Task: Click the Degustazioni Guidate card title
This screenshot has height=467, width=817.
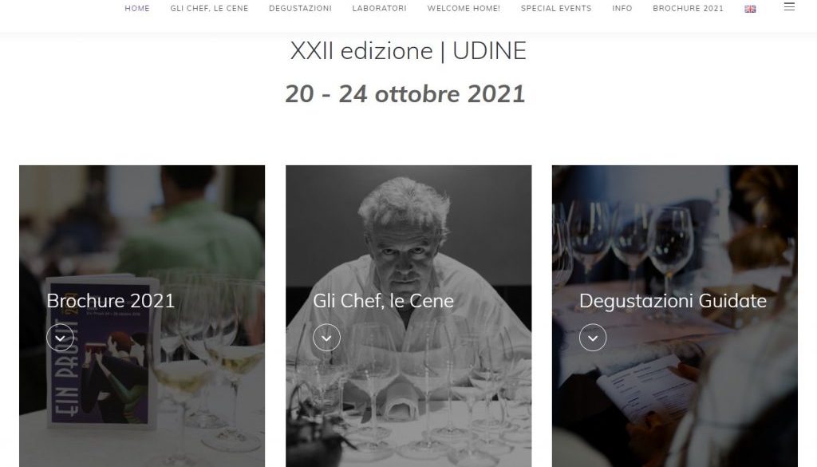Action: click(673, 301)
